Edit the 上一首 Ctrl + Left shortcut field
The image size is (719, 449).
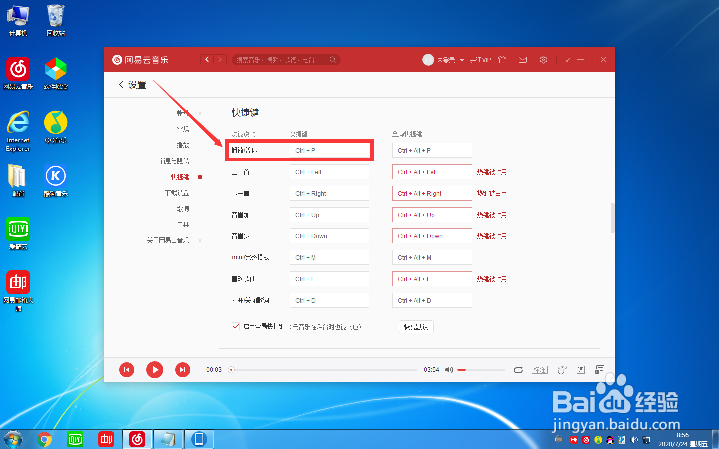pos(330,172)
